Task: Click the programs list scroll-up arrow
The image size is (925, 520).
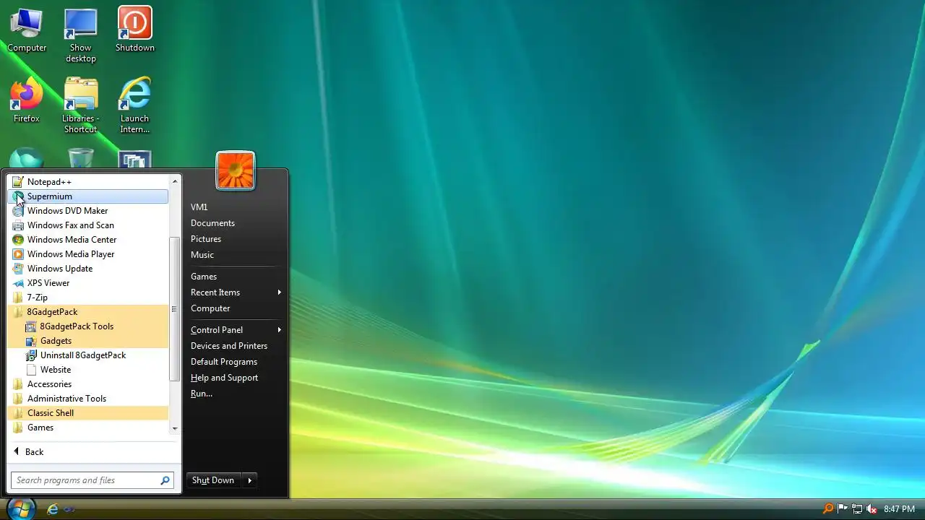Action: click(x=174, y=181)
